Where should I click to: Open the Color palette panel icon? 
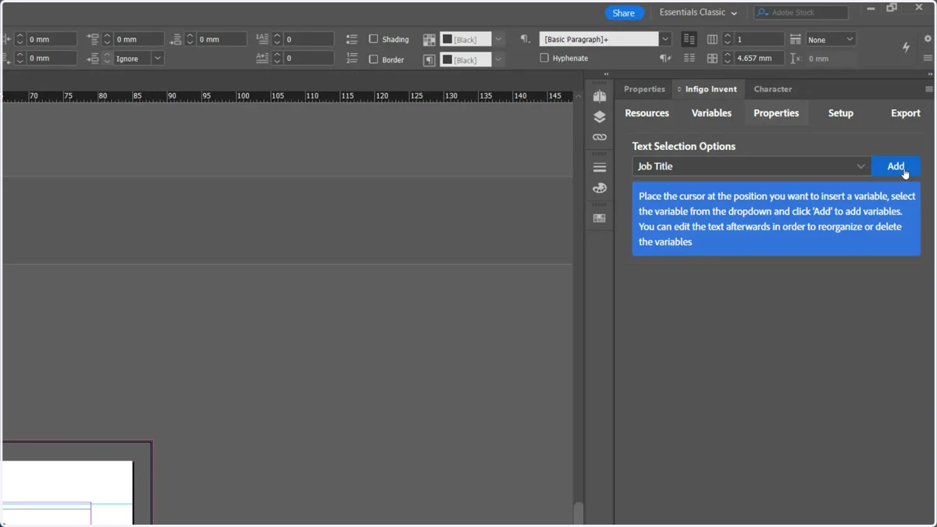tap(600, 188)
